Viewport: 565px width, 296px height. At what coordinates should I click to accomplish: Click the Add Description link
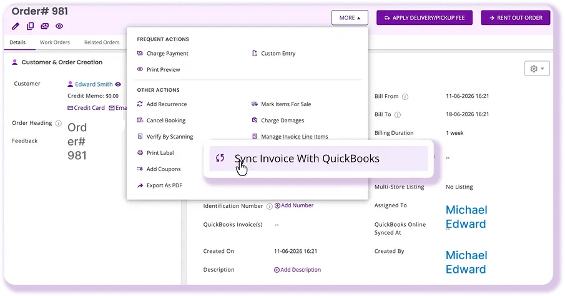click(x=297, y=270)
